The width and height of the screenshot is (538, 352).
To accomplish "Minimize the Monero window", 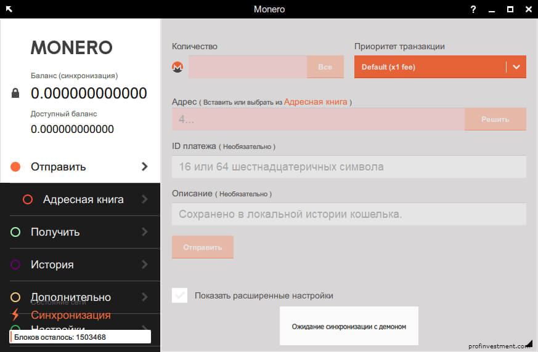I will point(492,10).
